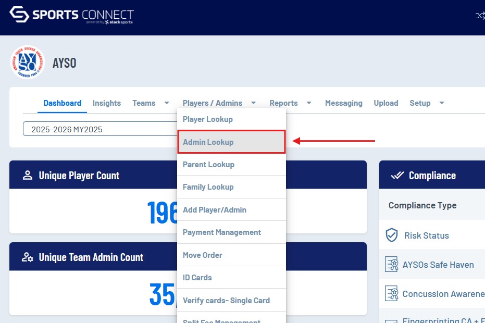
Task: Click the Sports Connect logo
Action: [x=71, y=15]
